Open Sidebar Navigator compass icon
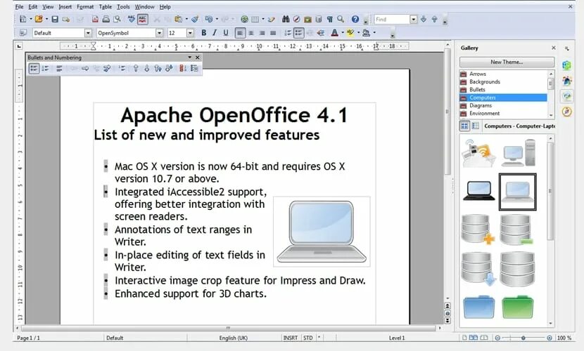The height and width of the screenshot is (351, 584). [567, 112]
